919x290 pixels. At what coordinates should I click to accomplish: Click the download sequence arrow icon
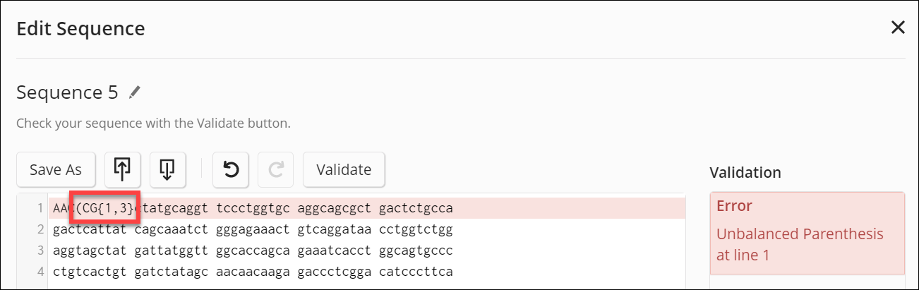(x=167, y=169)
